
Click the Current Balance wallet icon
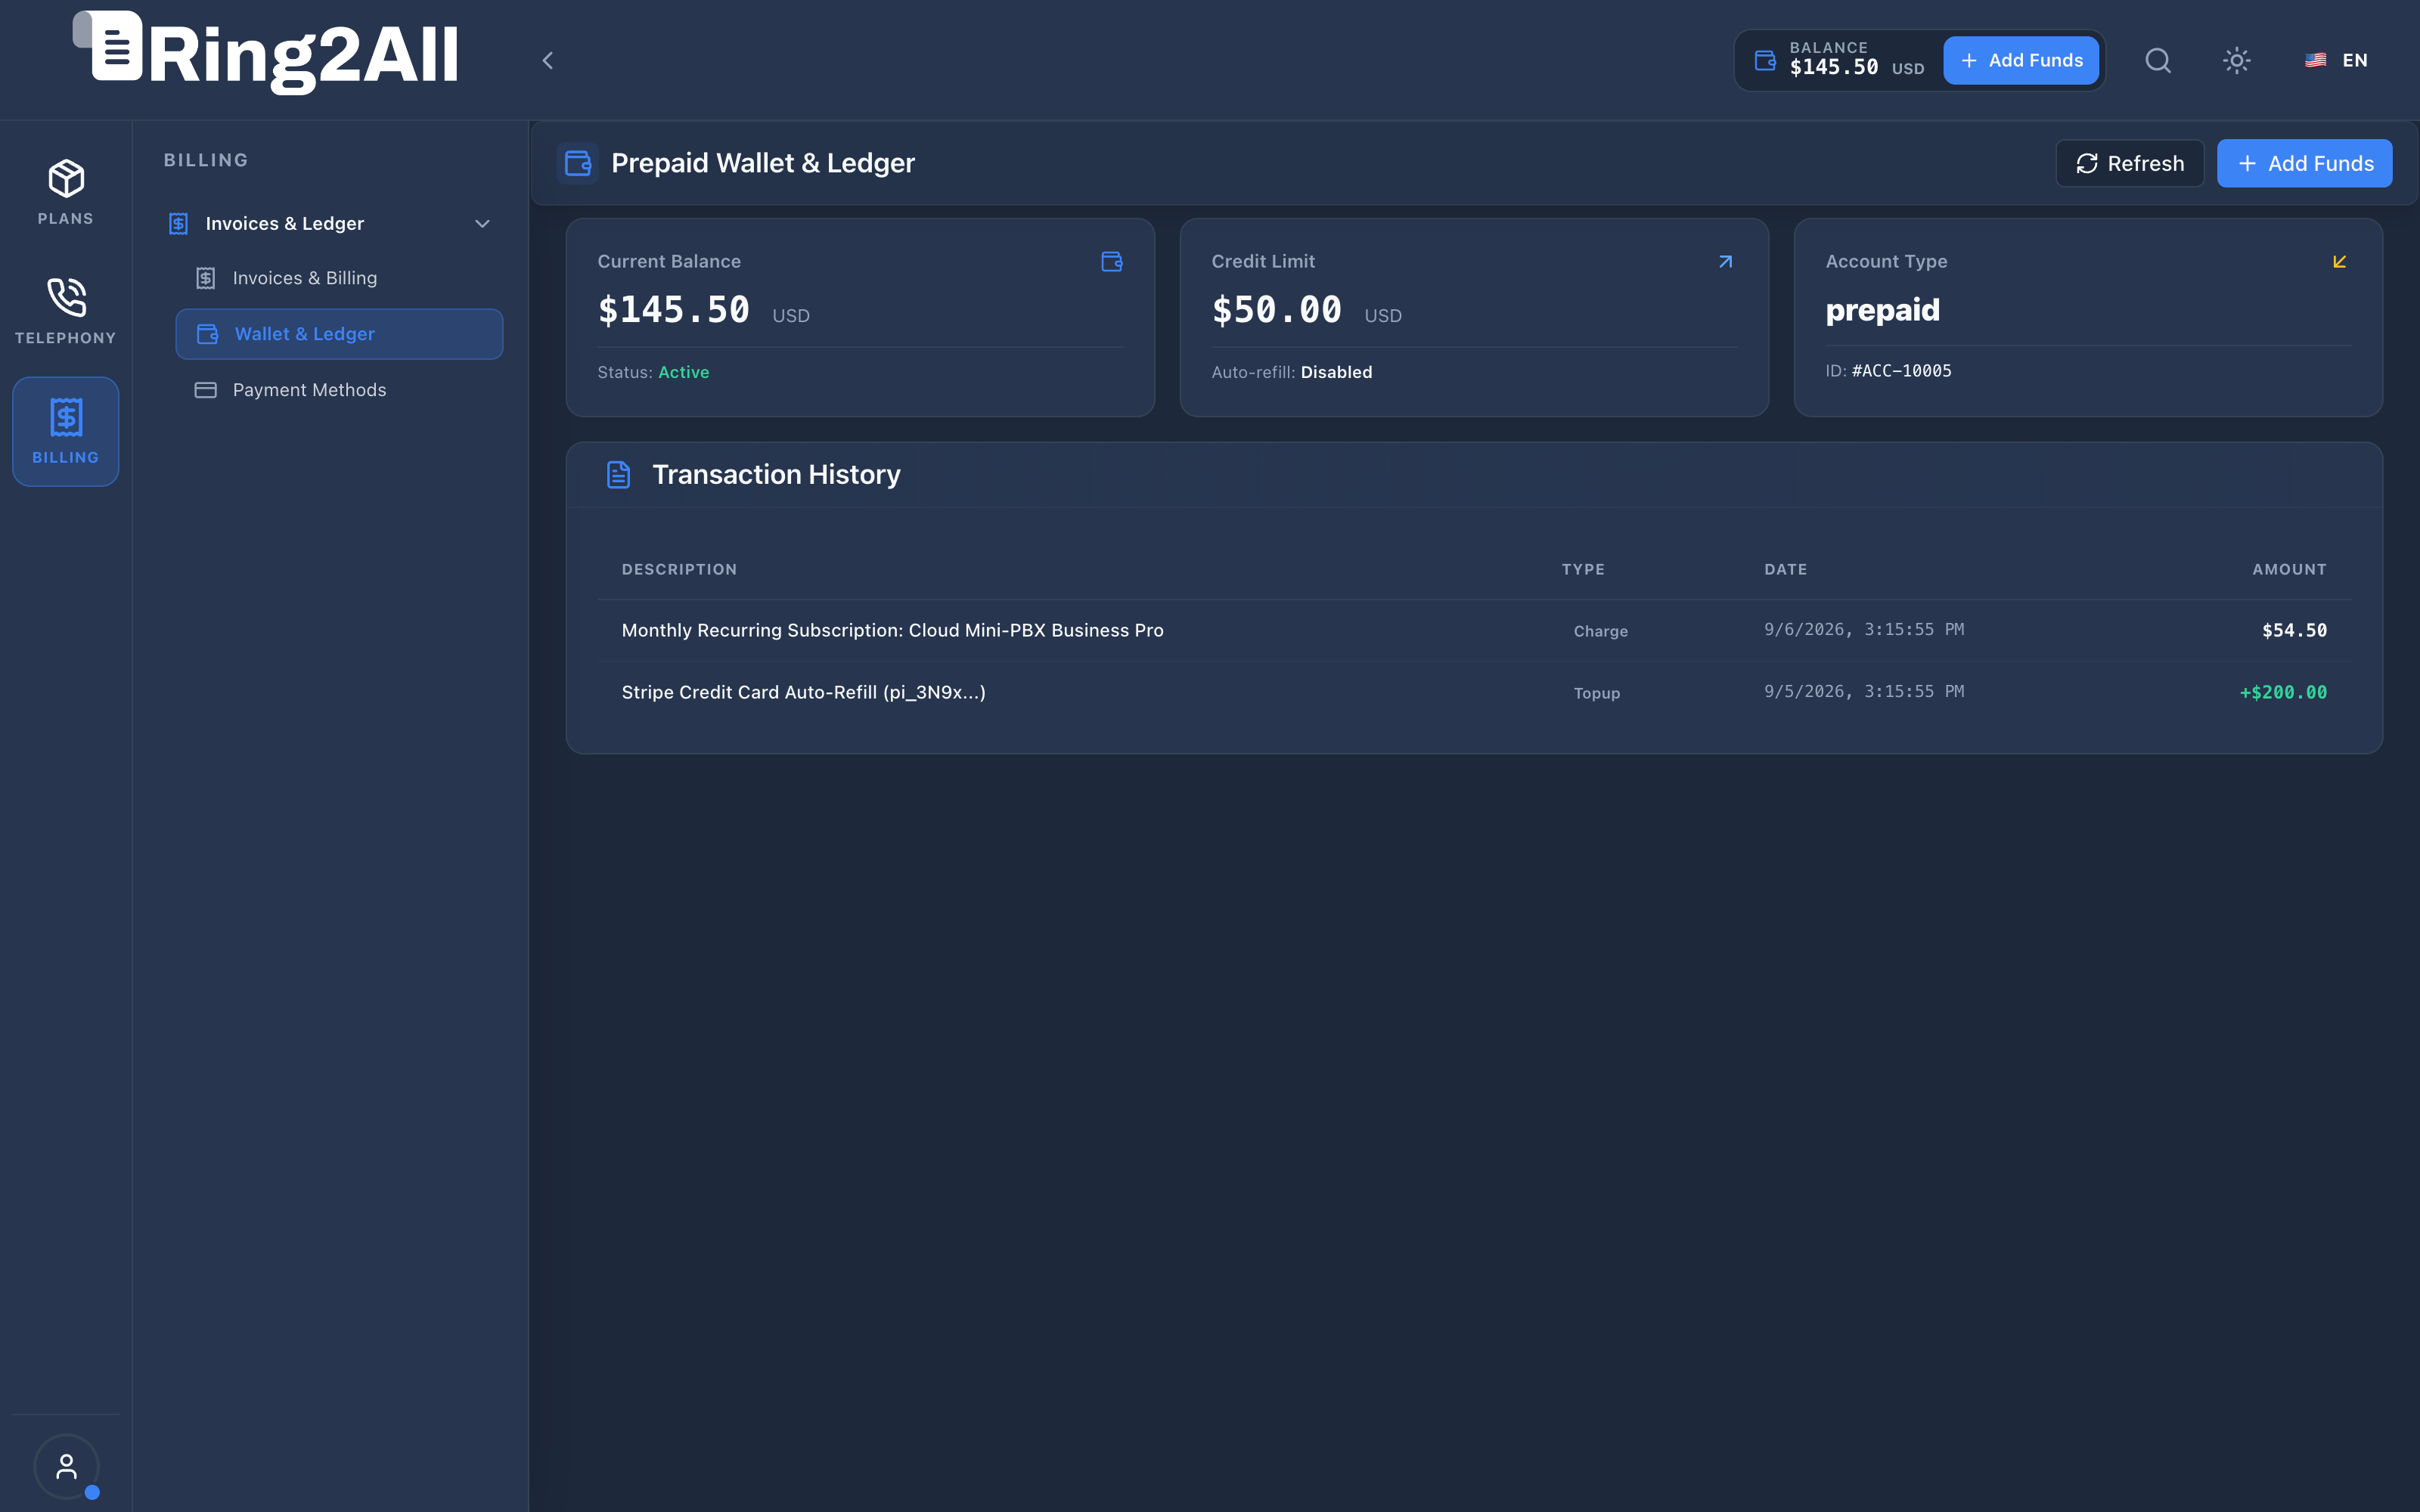[1112, 262]
